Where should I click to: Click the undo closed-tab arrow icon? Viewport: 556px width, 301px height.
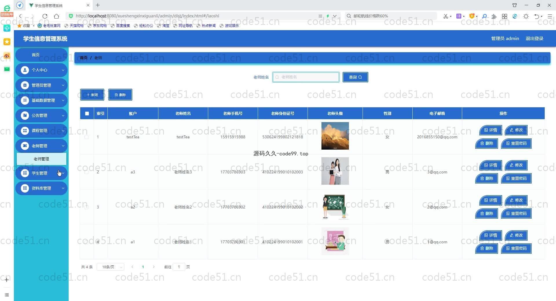pyautogui.click(x=537, y=16)
